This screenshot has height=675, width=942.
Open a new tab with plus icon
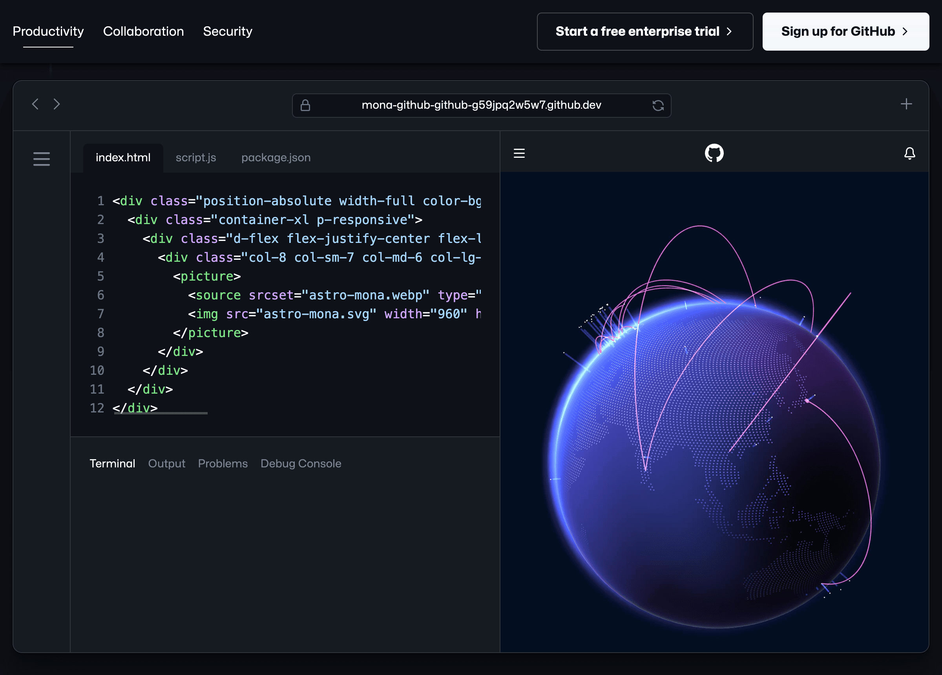[x=906, y=104]
